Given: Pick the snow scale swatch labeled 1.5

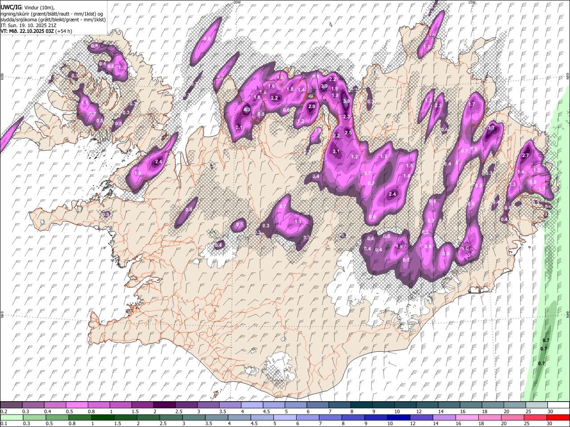Looking at the screenshot, I should tap(142, 405).
